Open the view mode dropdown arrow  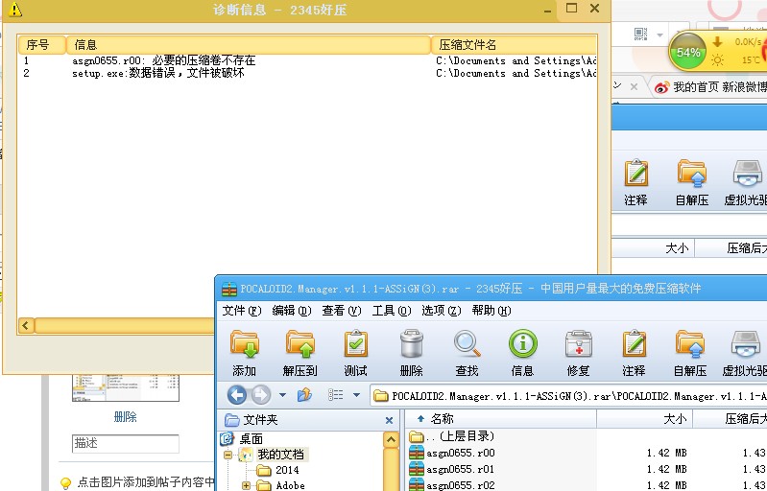(x=356, y=395)
